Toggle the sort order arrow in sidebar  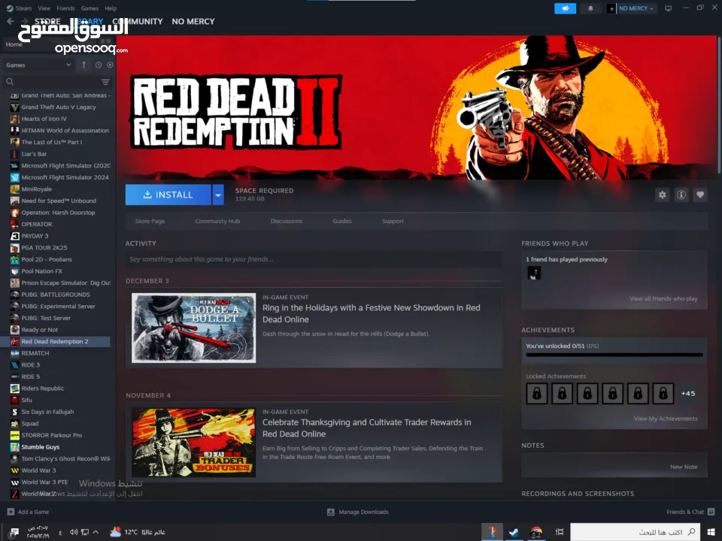pyautogui.click(x=83, y=65)
